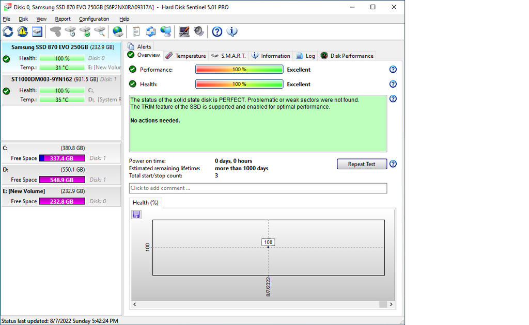The image size is (529, 325).
Task: Click the help icon beside the Performance bar
Action: (393, 70)
